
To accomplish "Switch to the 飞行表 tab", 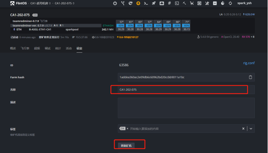I will tap(25, 48).
